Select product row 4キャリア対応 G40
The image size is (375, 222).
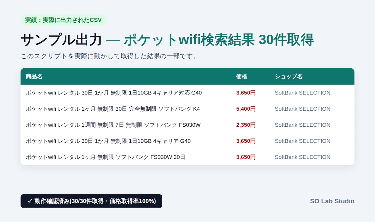tap(187, 93)
